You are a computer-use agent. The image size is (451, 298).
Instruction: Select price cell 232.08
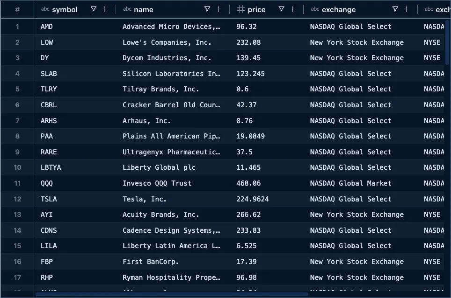[x=266, y=42]
